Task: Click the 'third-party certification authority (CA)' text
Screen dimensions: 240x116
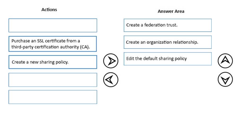Action: [x=51, y=47]
